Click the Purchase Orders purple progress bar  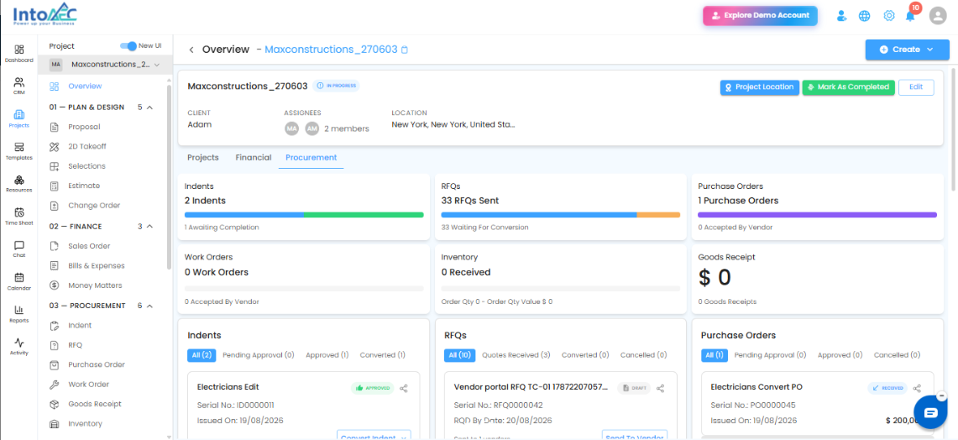817,215
